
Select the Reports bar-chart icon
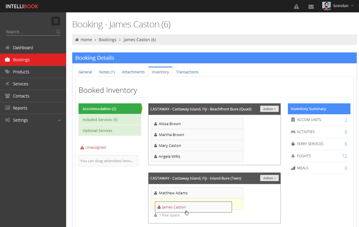[7, 108]
